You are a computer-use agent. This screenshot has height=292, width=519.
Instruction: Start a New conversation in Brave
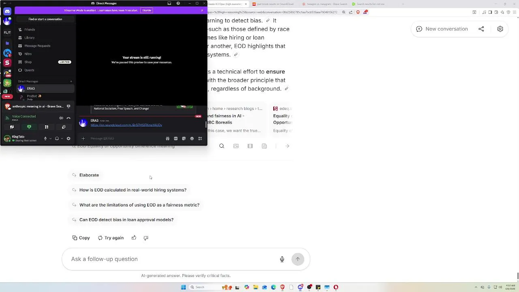coord(442,29)
